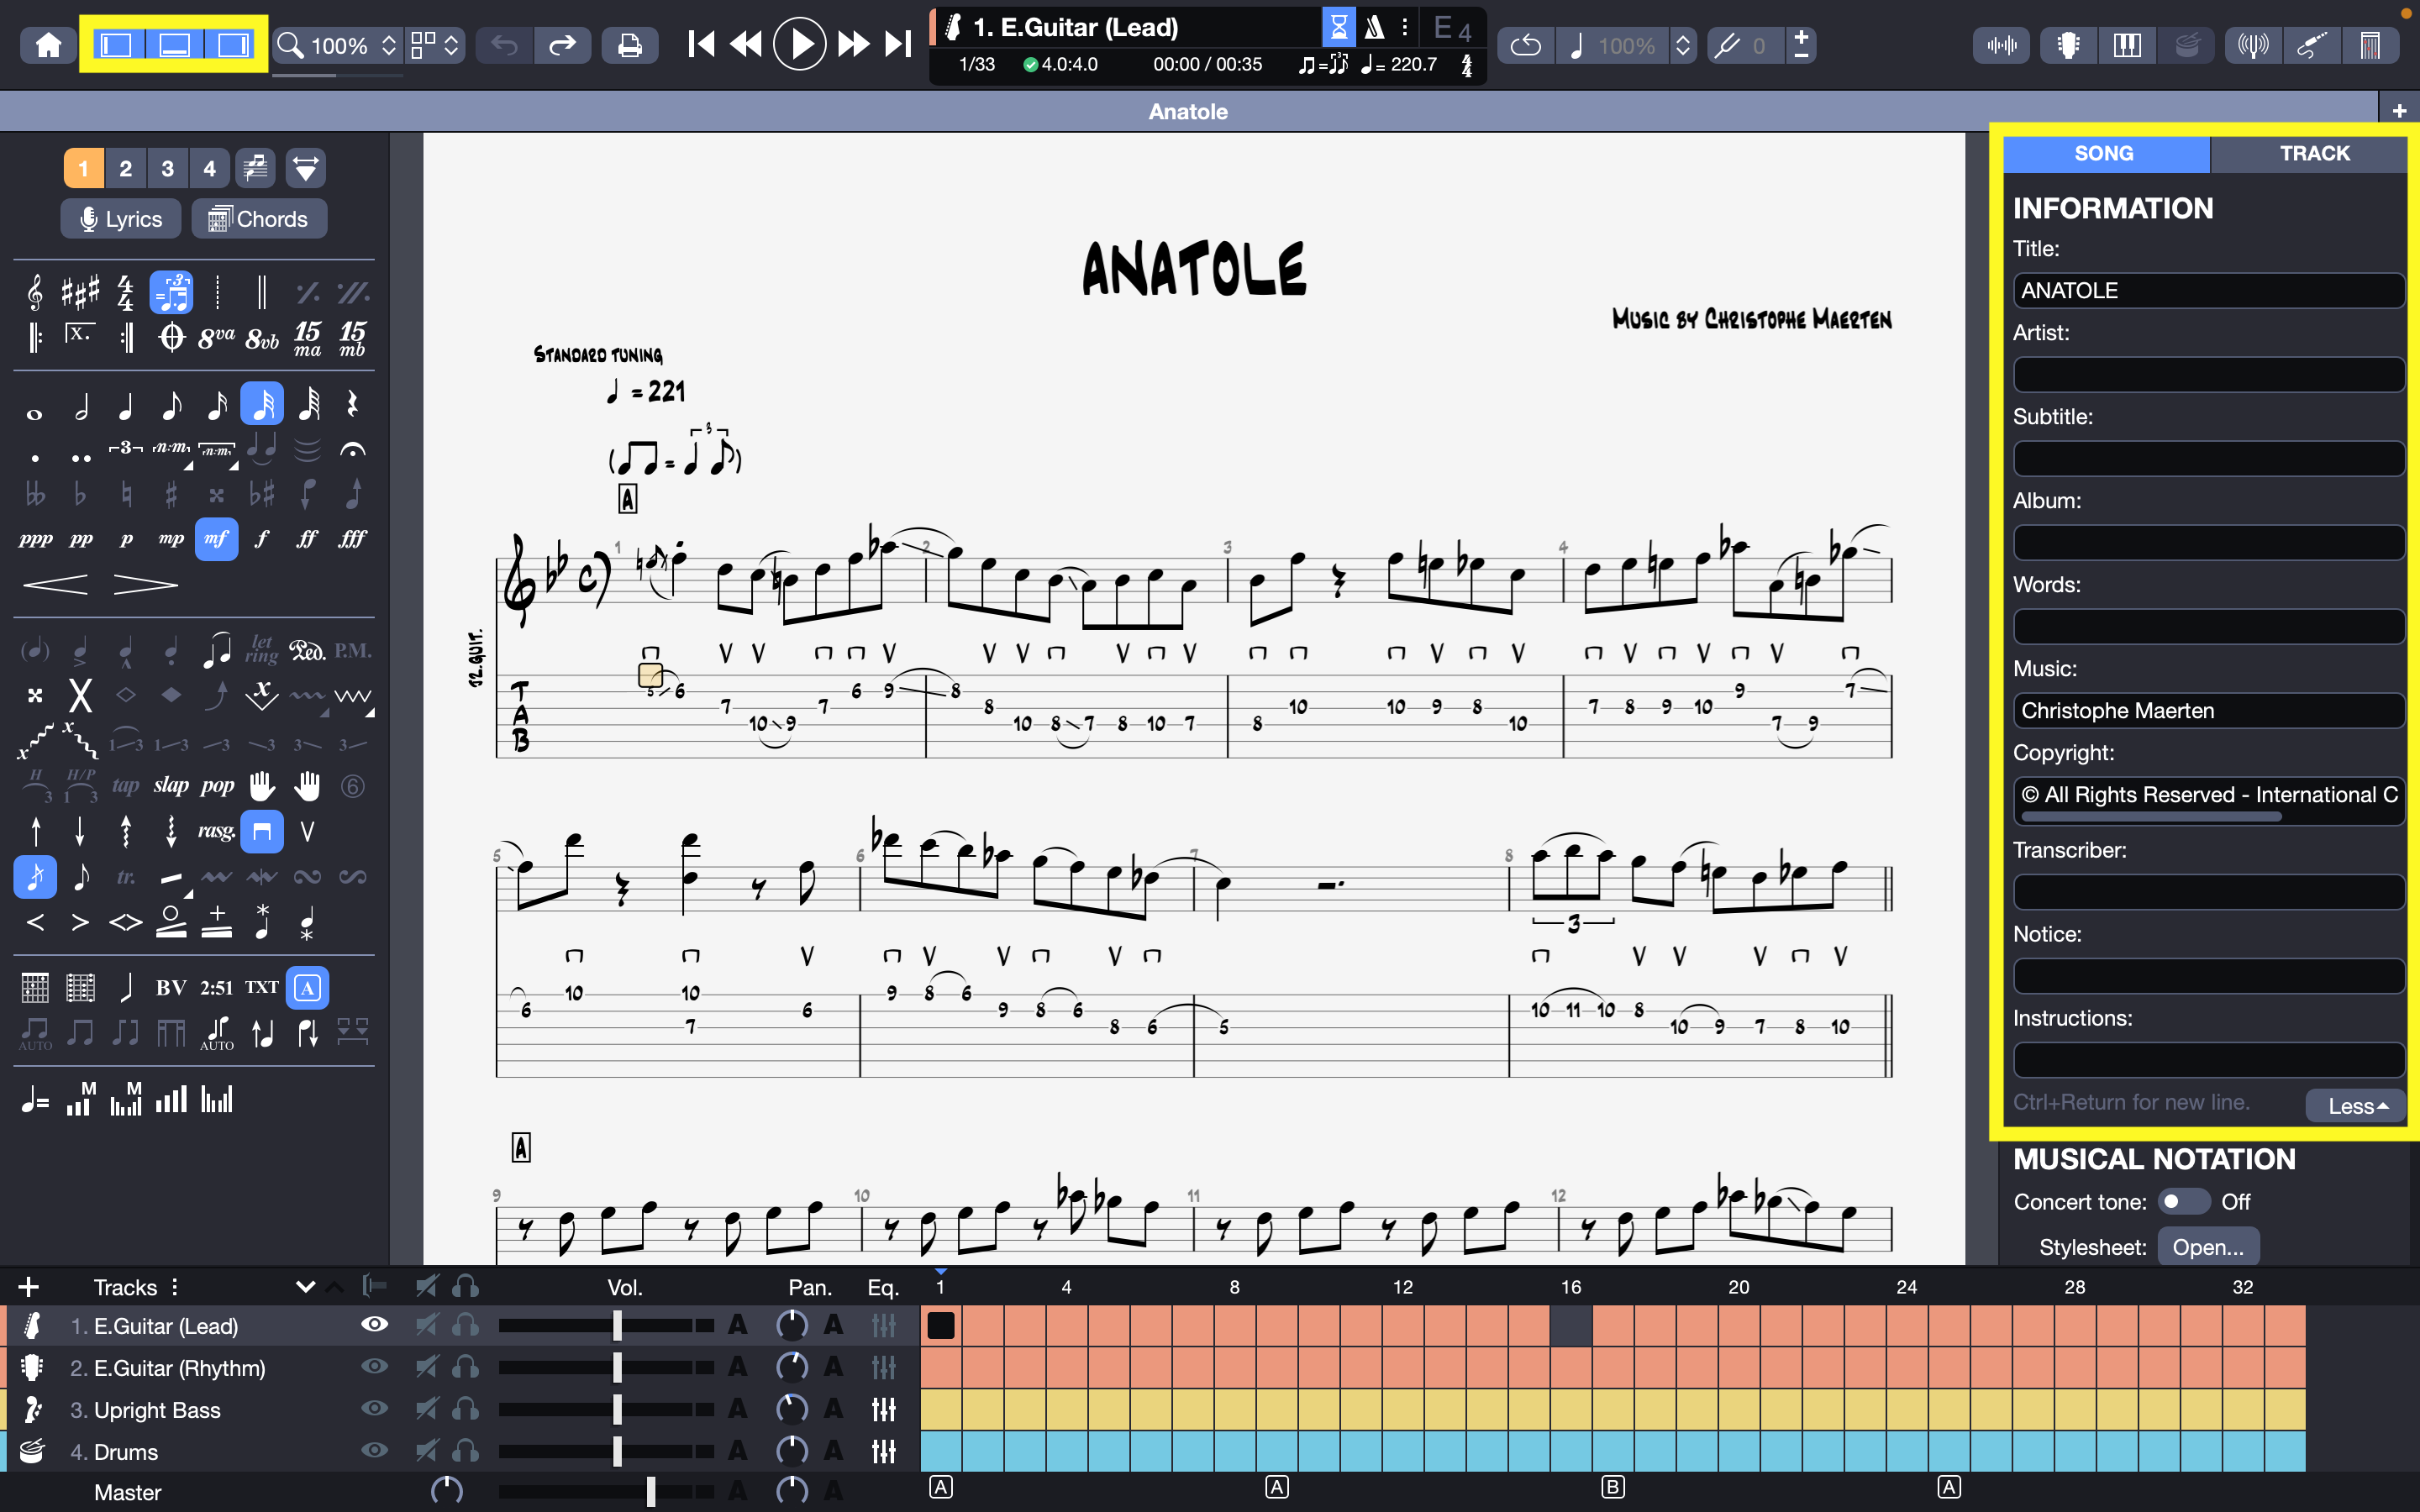Open the Stylesheet dropdown
The image size is (2420, 1512).
pos(2206,1244)
